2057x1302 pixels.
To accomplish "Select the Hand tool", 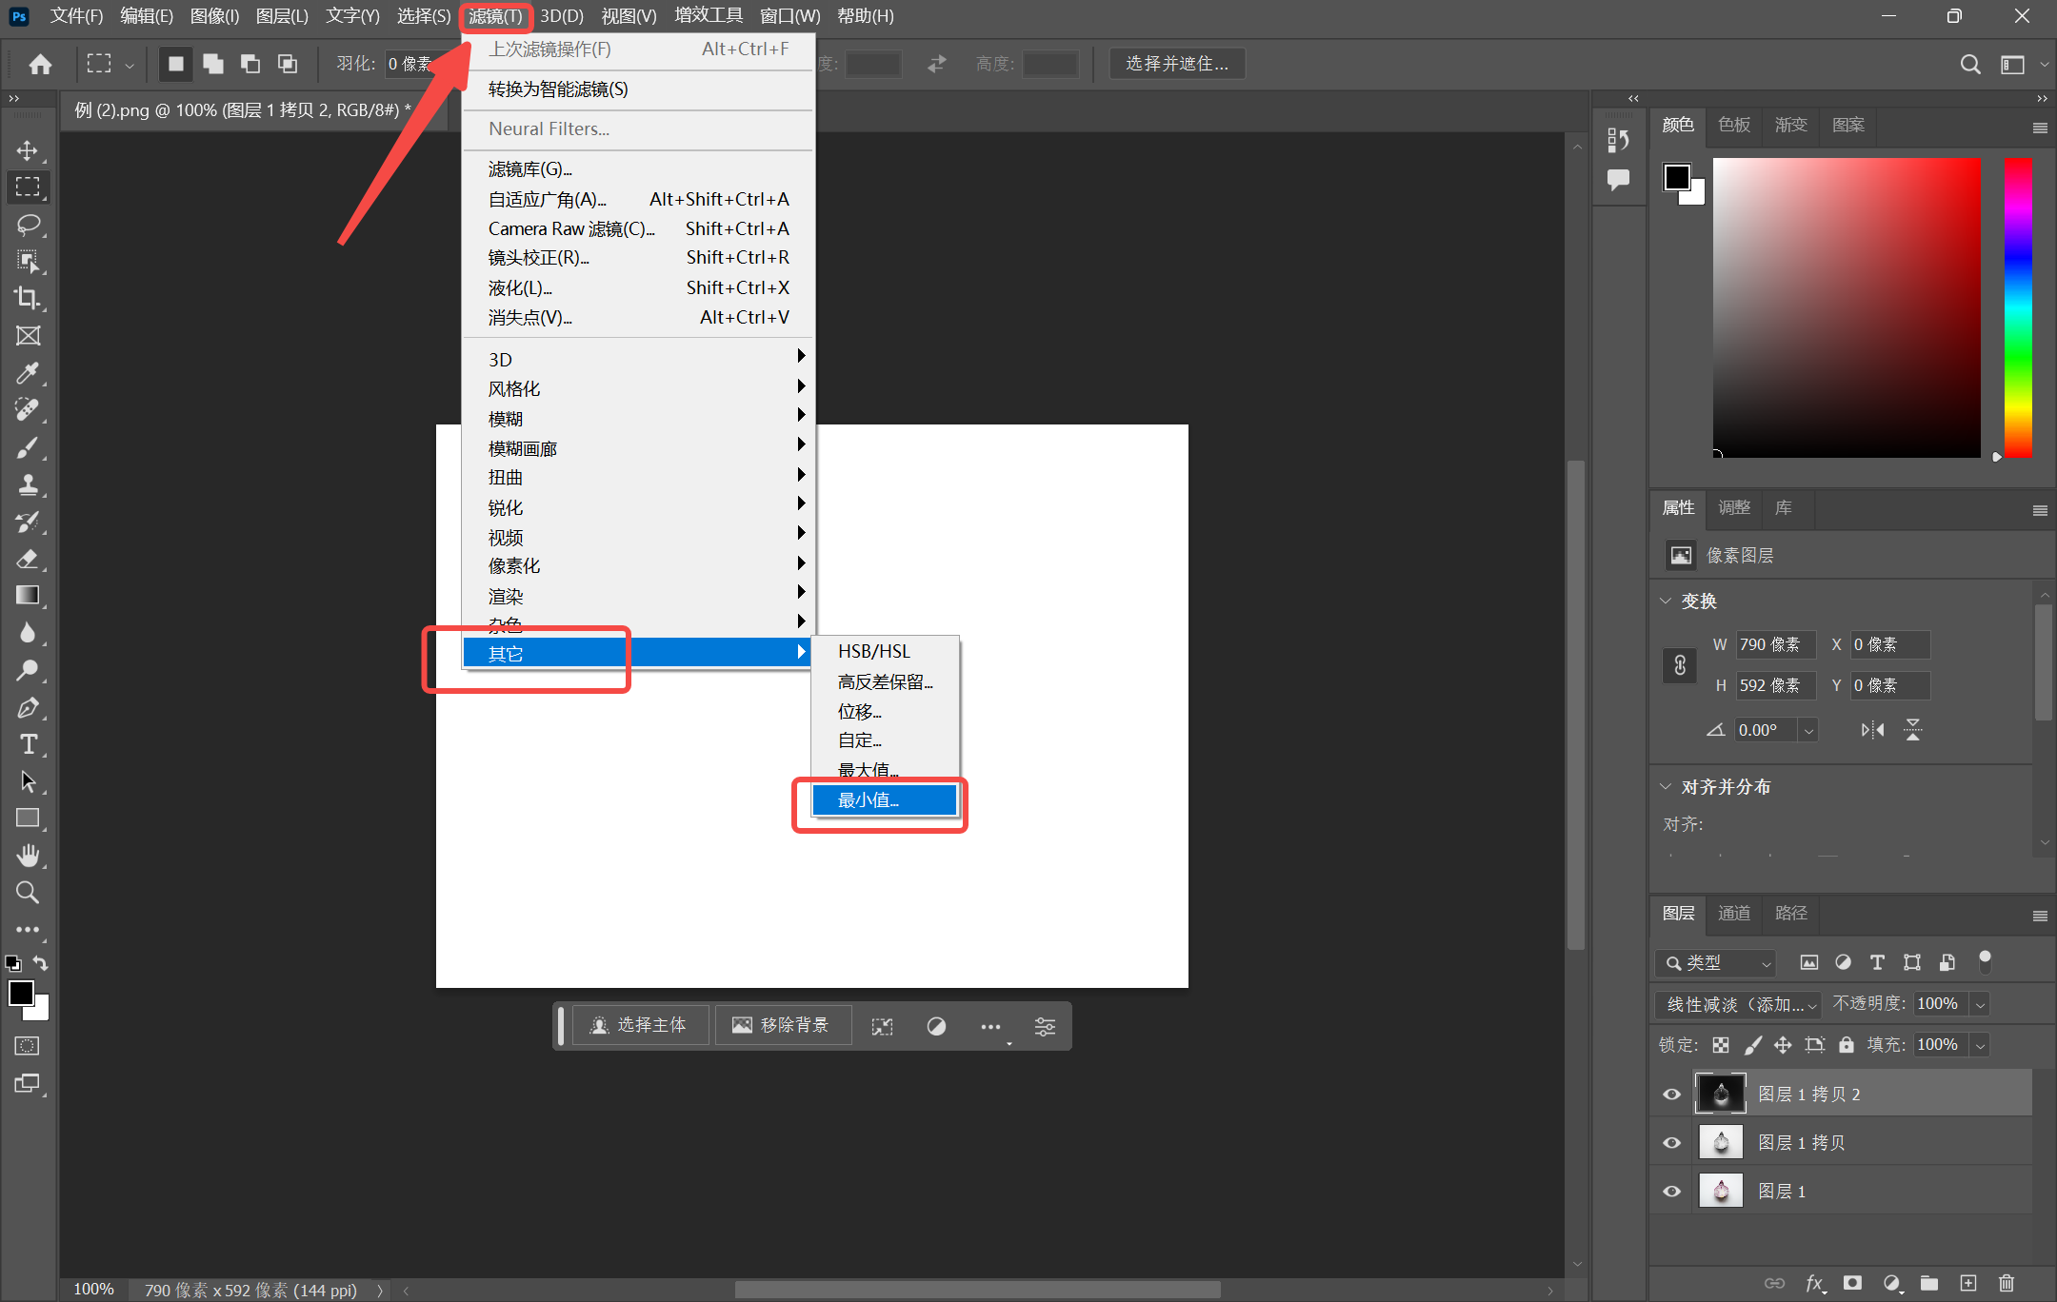I will pyautogui.click(x=27, y=856).
